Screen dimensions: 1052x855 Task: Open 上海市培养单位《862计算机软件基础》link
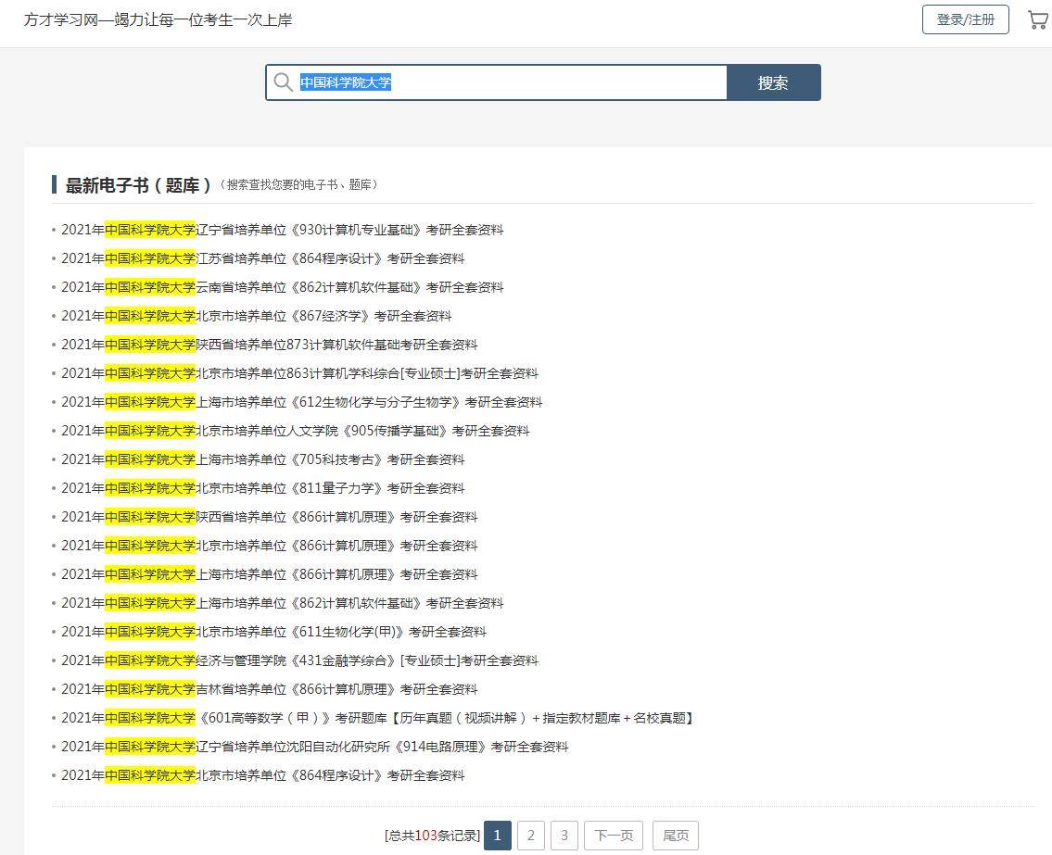click(x=282, y=604)
